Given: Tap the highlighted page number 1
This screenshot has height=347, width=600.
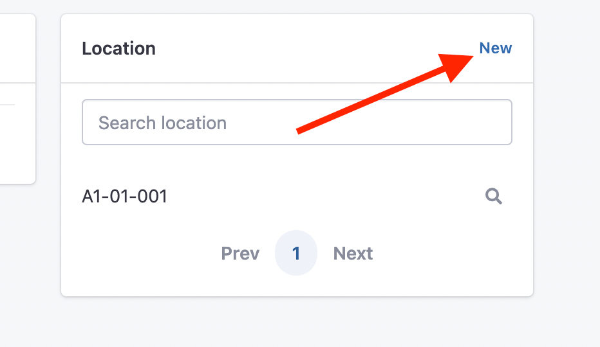Looking at the screenshot, I should (295, 253).
